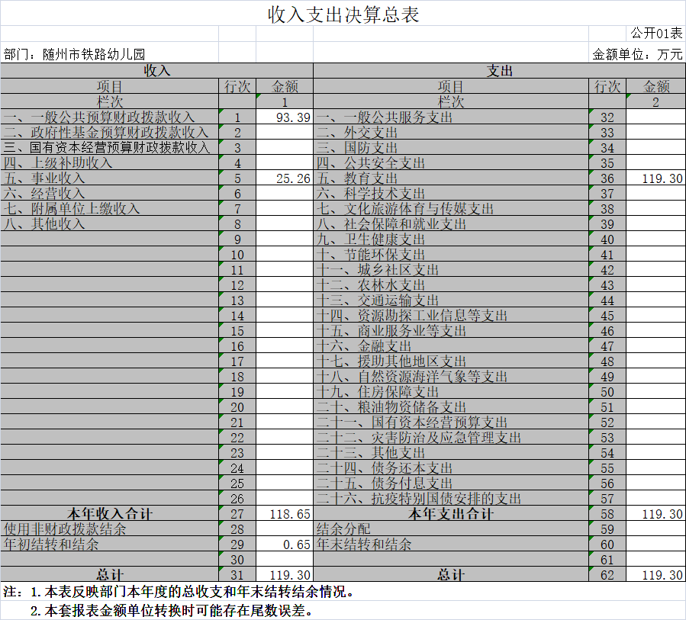Select the 商业服务业等支出 cell
Image resolution: width=686 pixels, height=620 pixels.
pyautogui.click(x=451, y=330)
